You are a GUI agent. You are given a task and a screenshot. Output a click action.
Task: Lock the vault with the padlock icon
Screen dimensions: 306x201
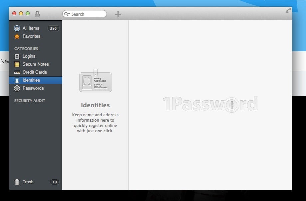(x=37, y=14)
